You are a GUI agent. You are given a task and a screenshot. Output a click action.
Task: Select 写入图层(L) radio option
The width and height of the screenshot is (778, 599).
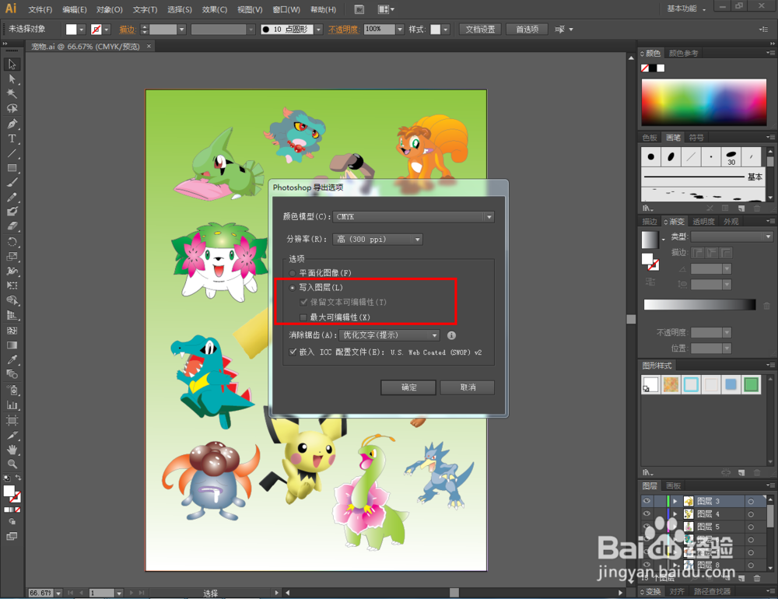[x=292, y=288]
